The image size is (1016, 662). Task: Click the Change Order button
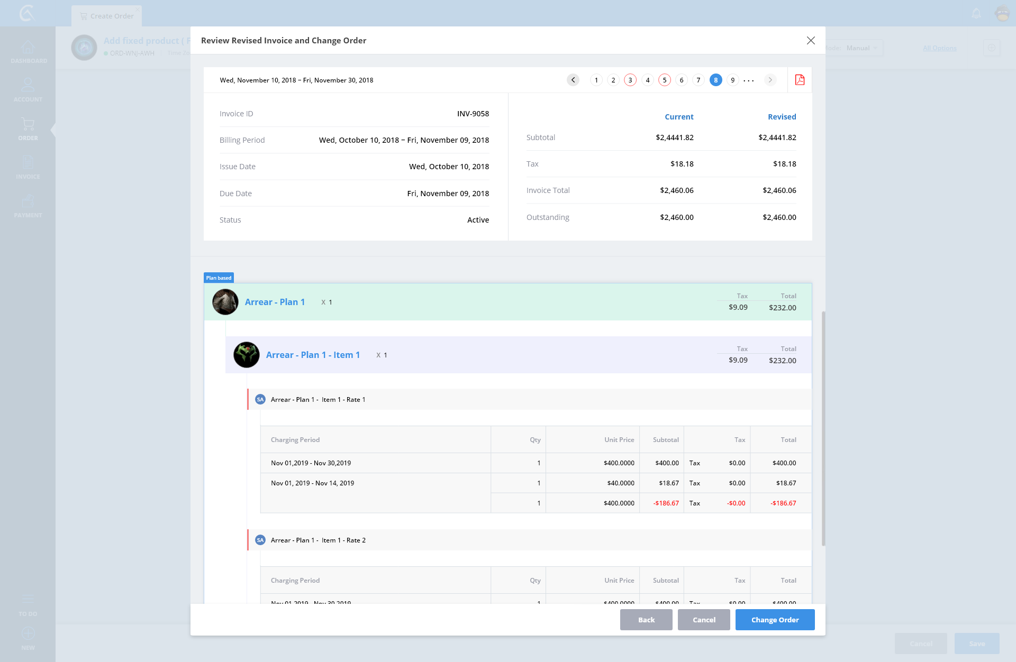775,620
